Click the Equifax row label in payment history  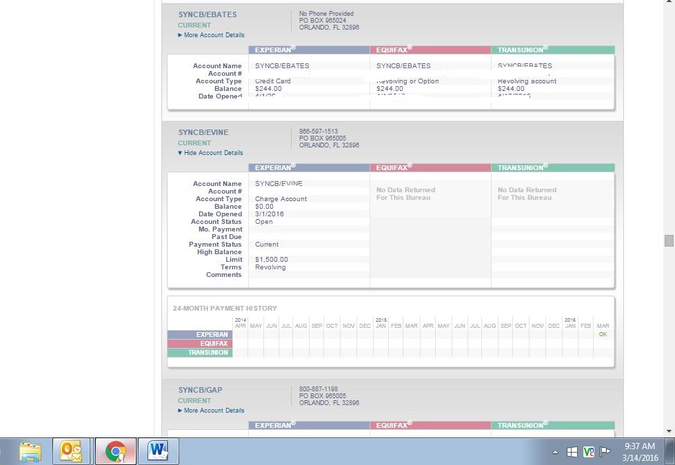click(200, 344)
